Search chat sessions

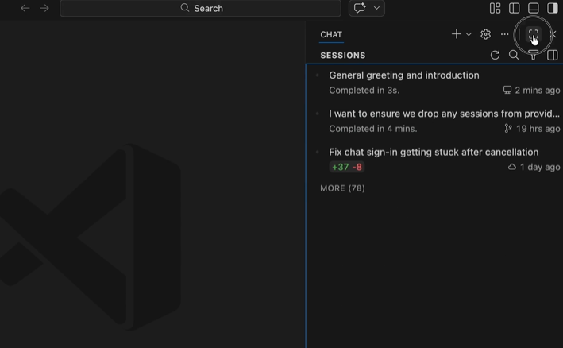pos(514,55)
